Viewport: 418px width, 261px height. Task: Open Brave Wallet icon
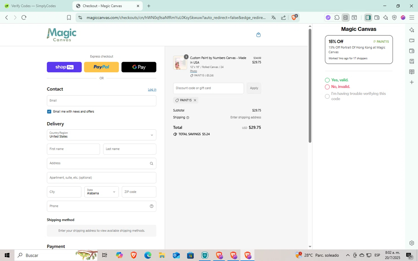[x=377, y=18]
